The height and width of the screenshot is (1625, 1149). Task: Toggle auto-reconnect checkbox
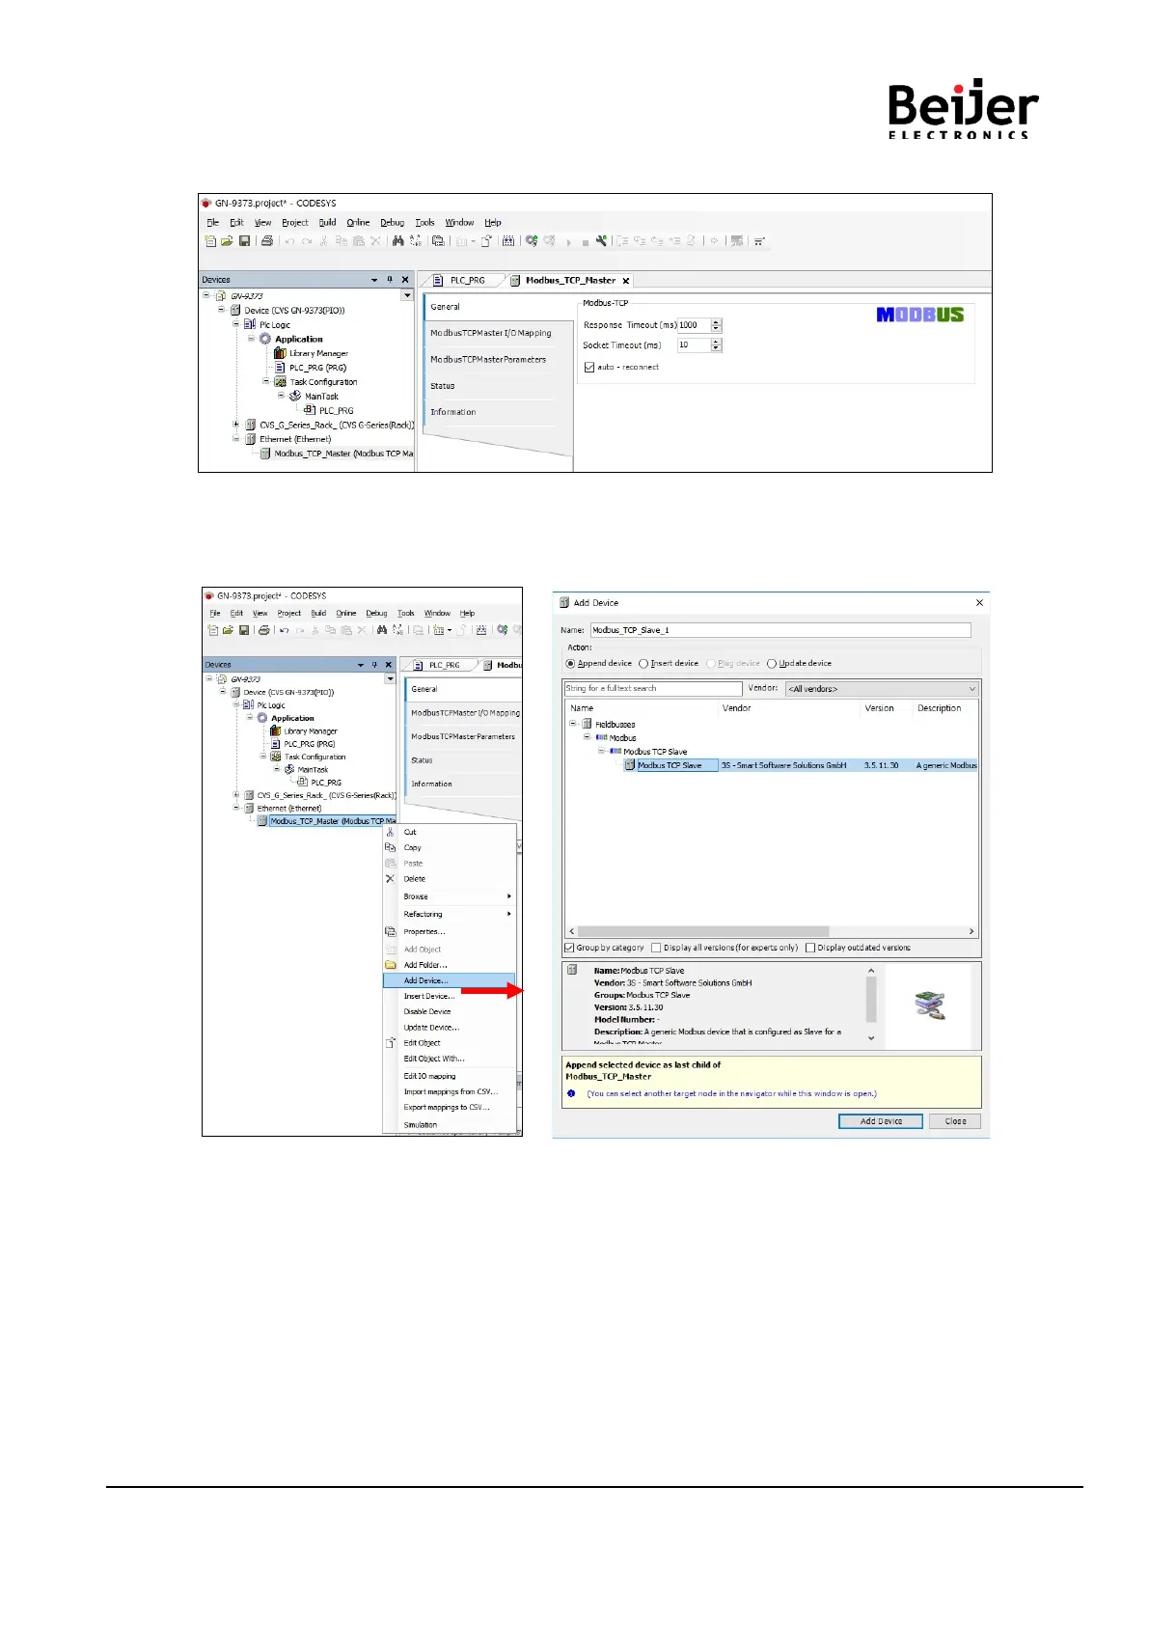tap(589, 368)
